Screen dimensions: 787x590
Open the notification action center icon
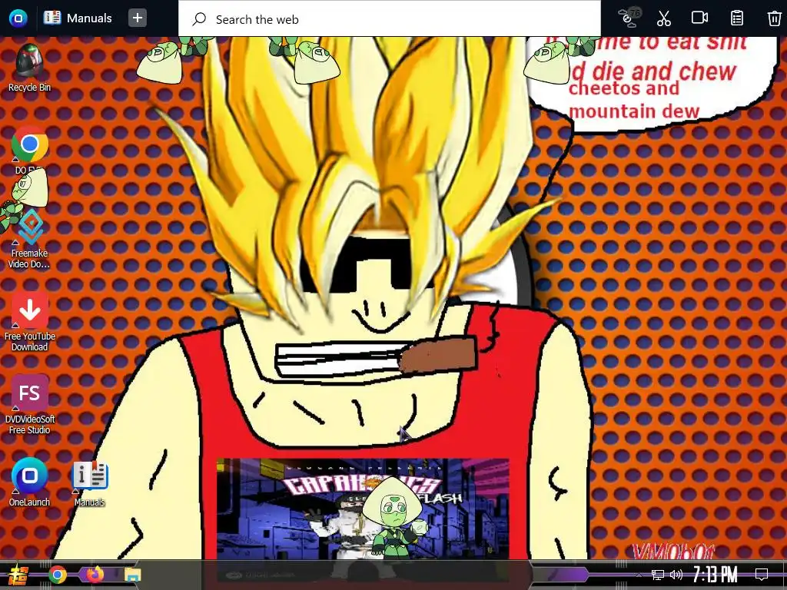click(x=762, y=575)
